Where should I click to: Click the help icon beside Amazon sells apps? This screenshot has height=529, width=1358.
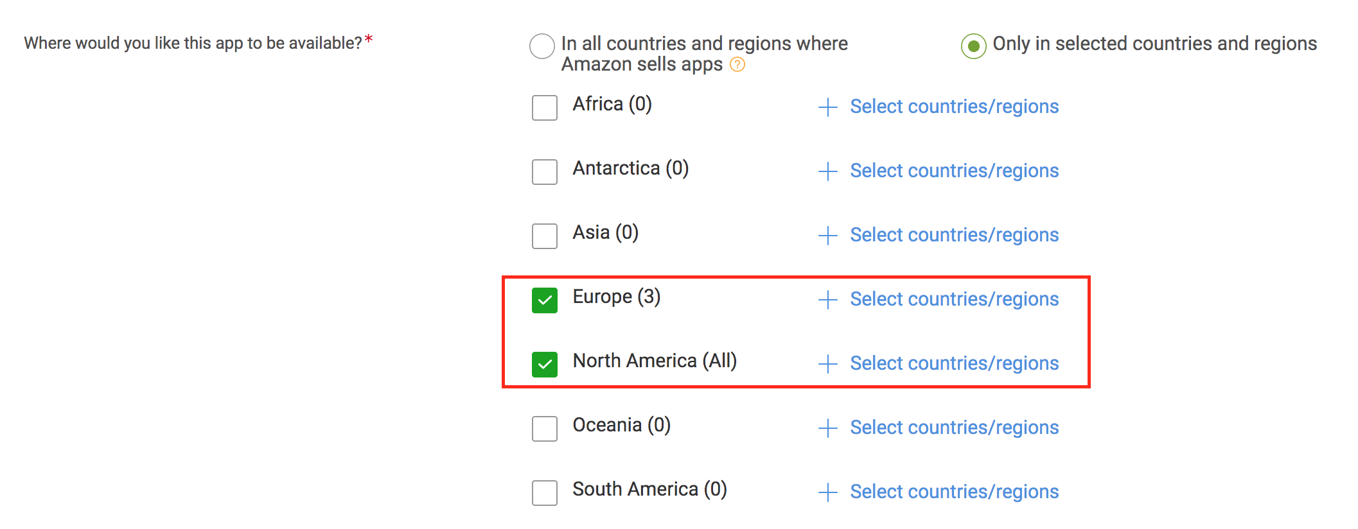(x=737, y=65)
